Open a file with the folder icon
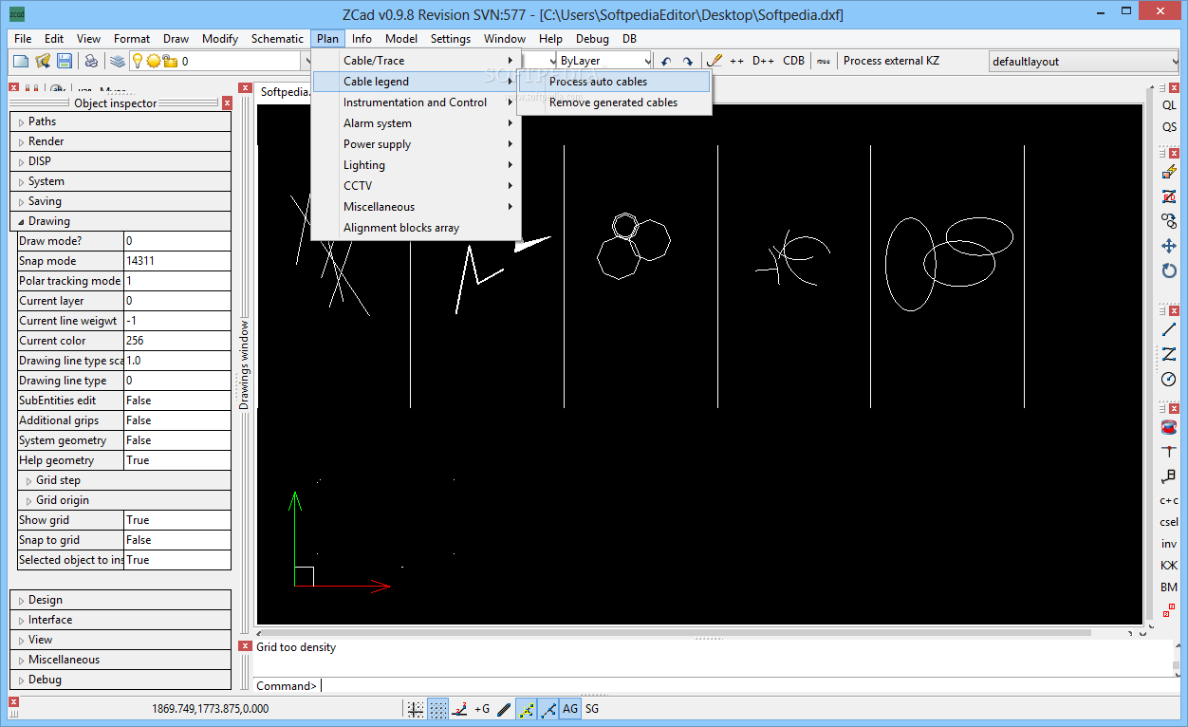 [43, 61]
